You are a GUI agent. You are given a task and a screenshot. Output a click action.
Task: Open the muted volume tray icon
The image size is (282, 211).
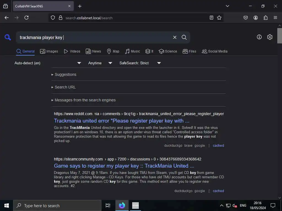point(235,206)
